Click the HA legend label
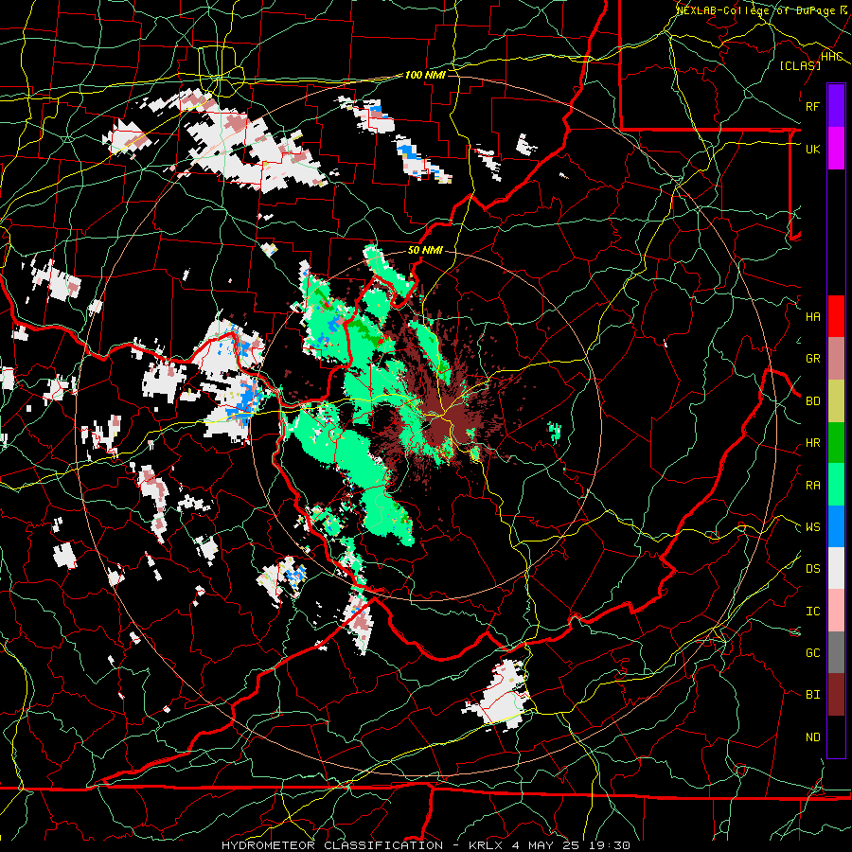852x852 pixels. 812,317
